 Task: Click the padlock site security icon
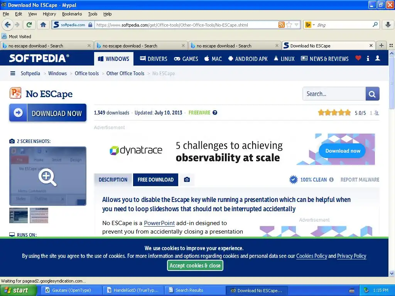click(x=90, y=25)
